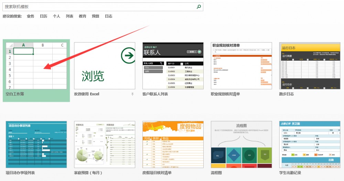
Task: Choose the 职业规划核对清单 template
Action: [x=241, y=66]
